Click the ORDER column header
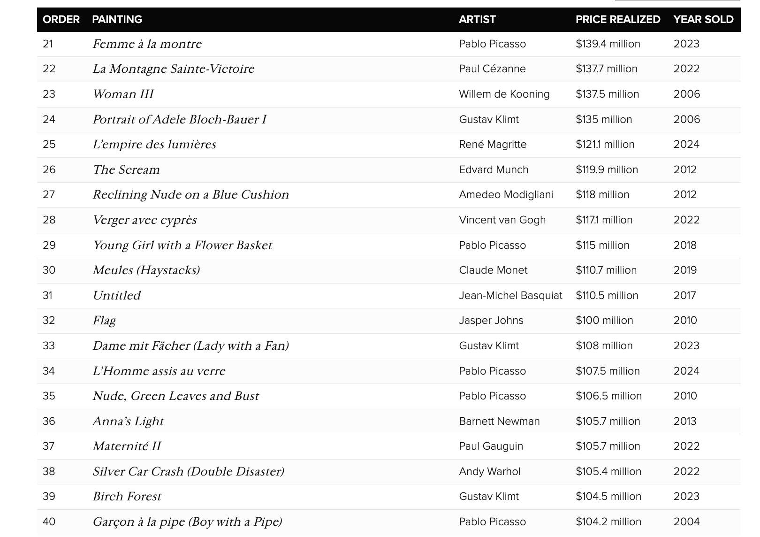 pos(61,19)
